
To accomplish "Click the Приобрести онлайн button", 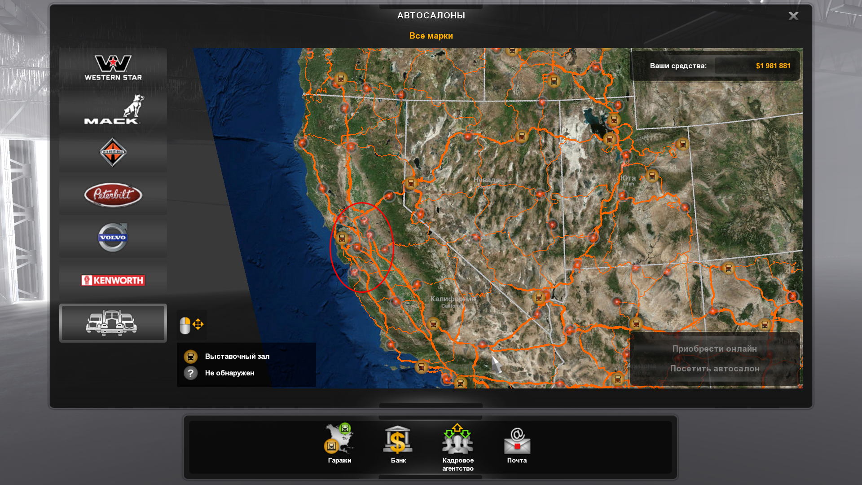I will coord(714,348).
